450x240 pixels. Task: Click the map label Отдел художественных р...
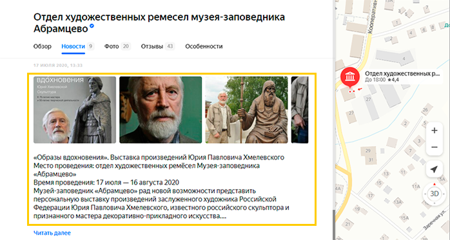coord(402,73)
